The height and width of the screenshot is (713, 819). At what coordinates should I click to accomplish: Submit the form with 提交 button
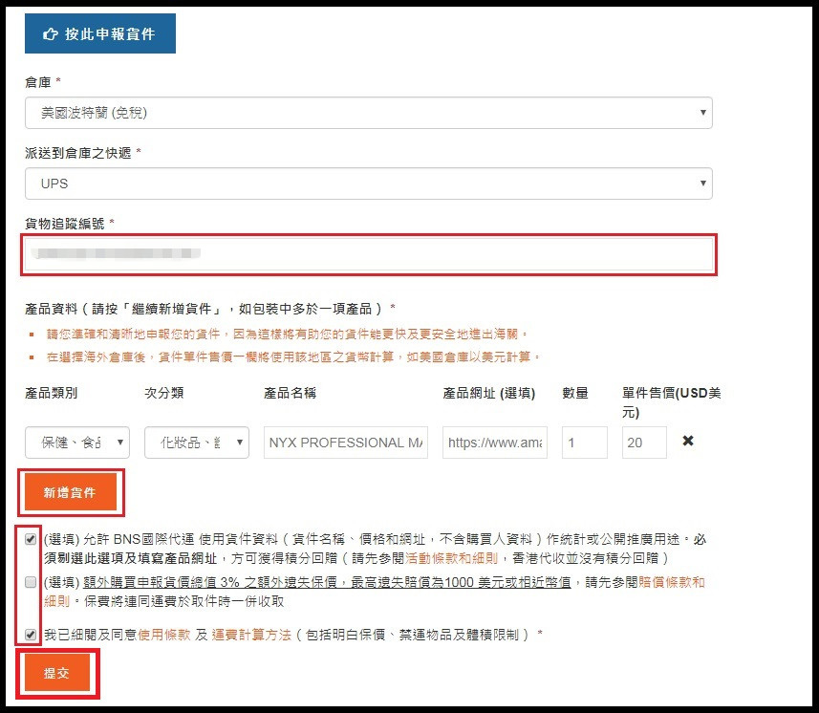click(57, 673)
